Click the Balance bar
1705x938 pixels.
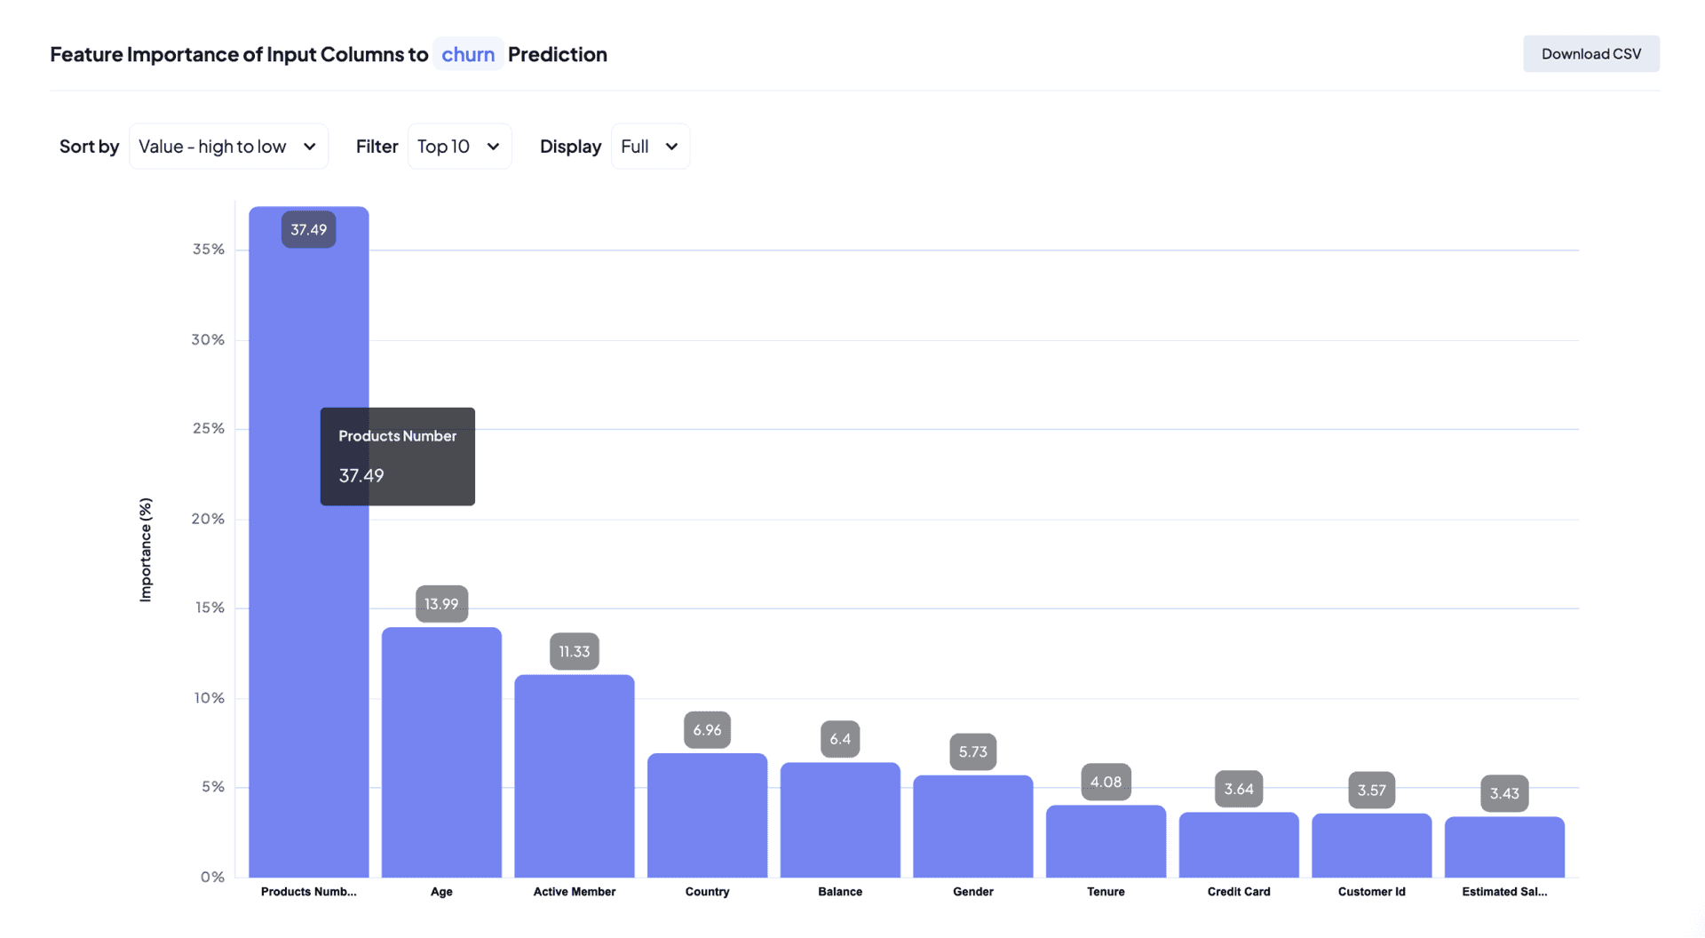tap(840, 822)
